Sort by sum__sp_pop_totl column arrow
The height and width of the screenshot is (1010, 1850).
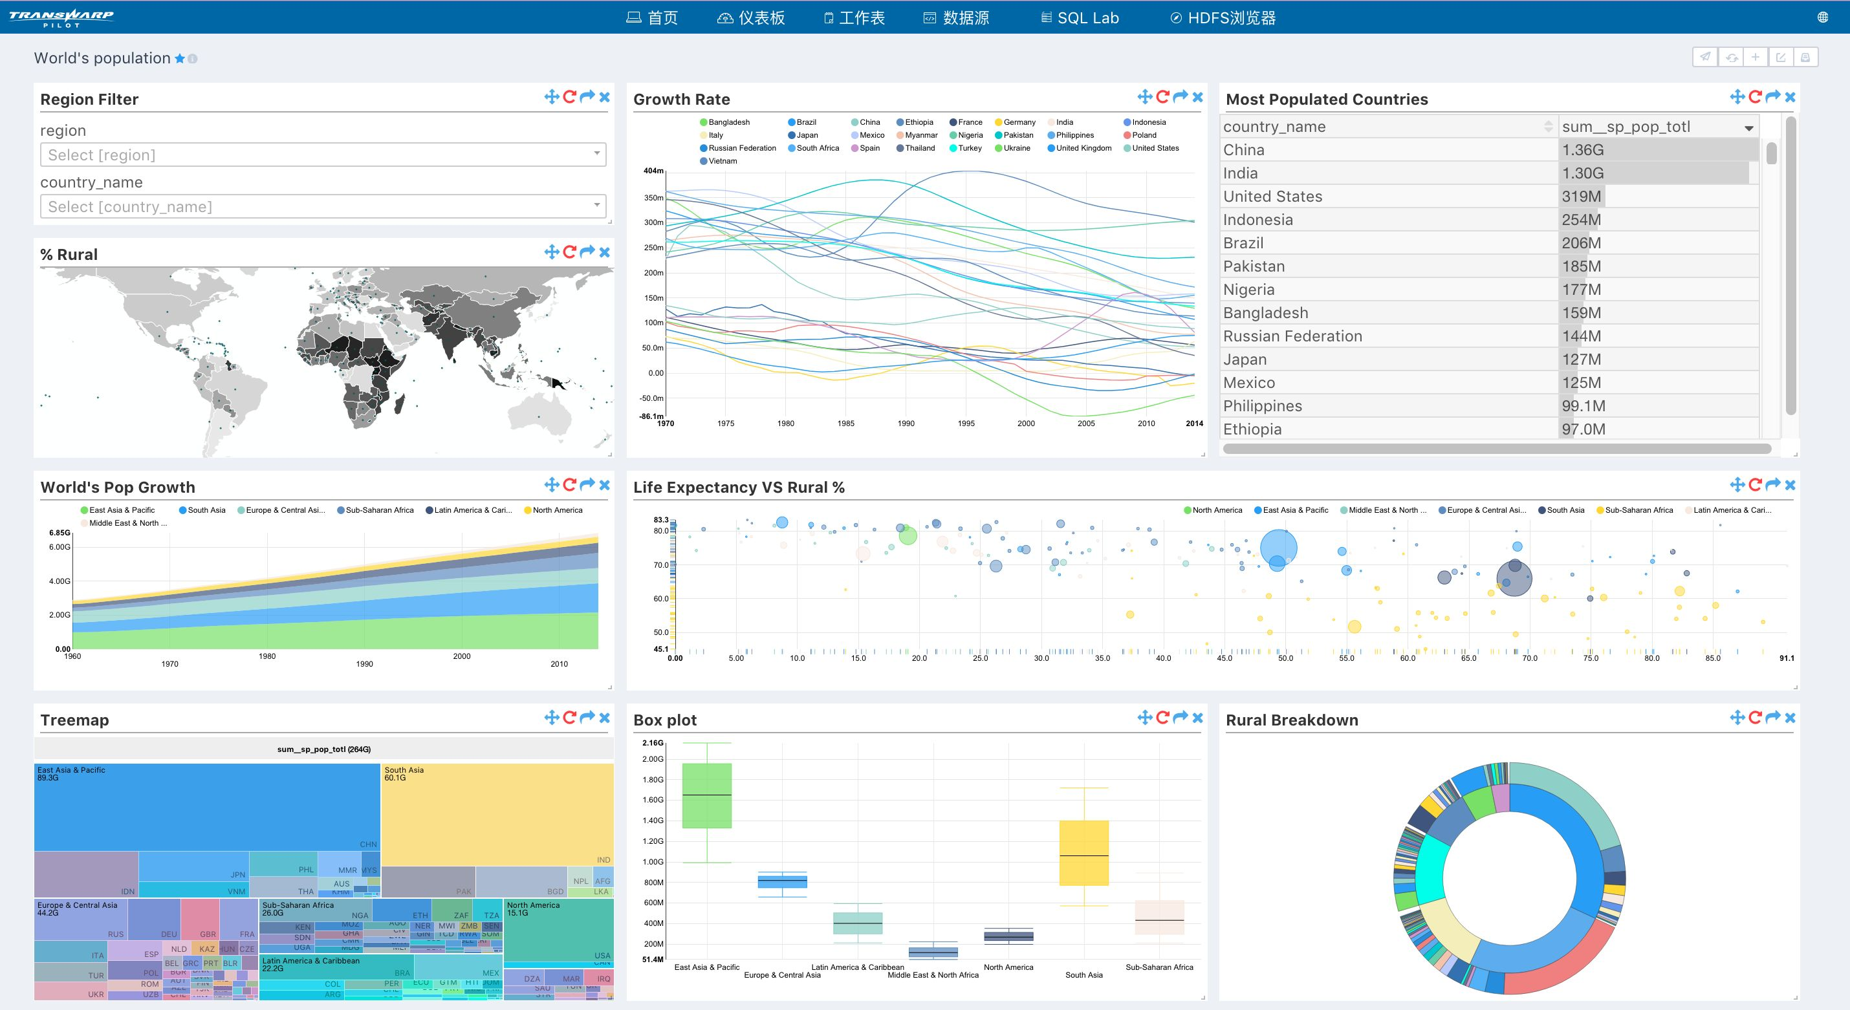[1748, 128]
